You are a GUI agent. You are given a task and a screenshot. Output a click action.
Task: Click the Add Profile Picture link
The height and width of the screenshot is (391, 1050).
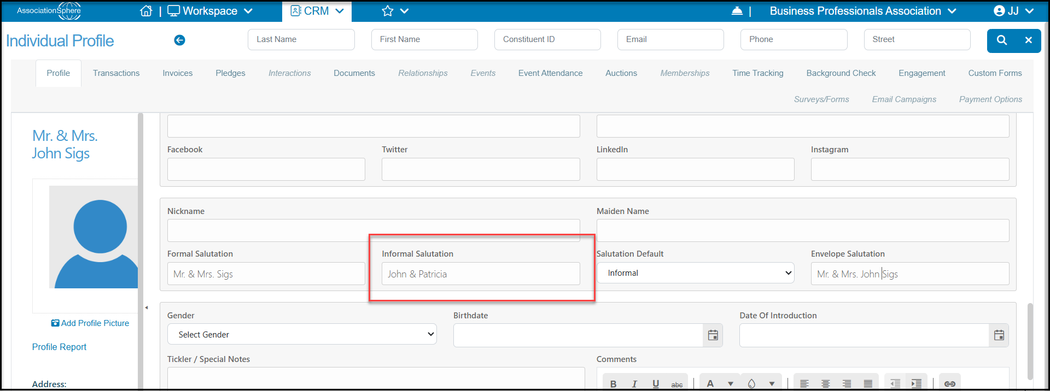(x=90, y=323)
